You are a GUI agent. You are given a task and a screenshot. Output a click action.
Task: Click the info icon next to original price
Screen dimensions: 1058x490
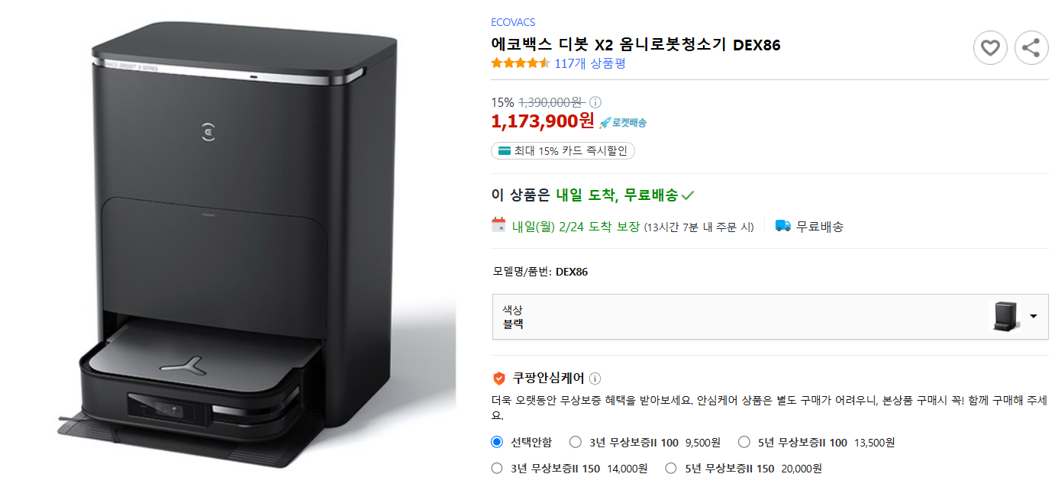point(595,101)
